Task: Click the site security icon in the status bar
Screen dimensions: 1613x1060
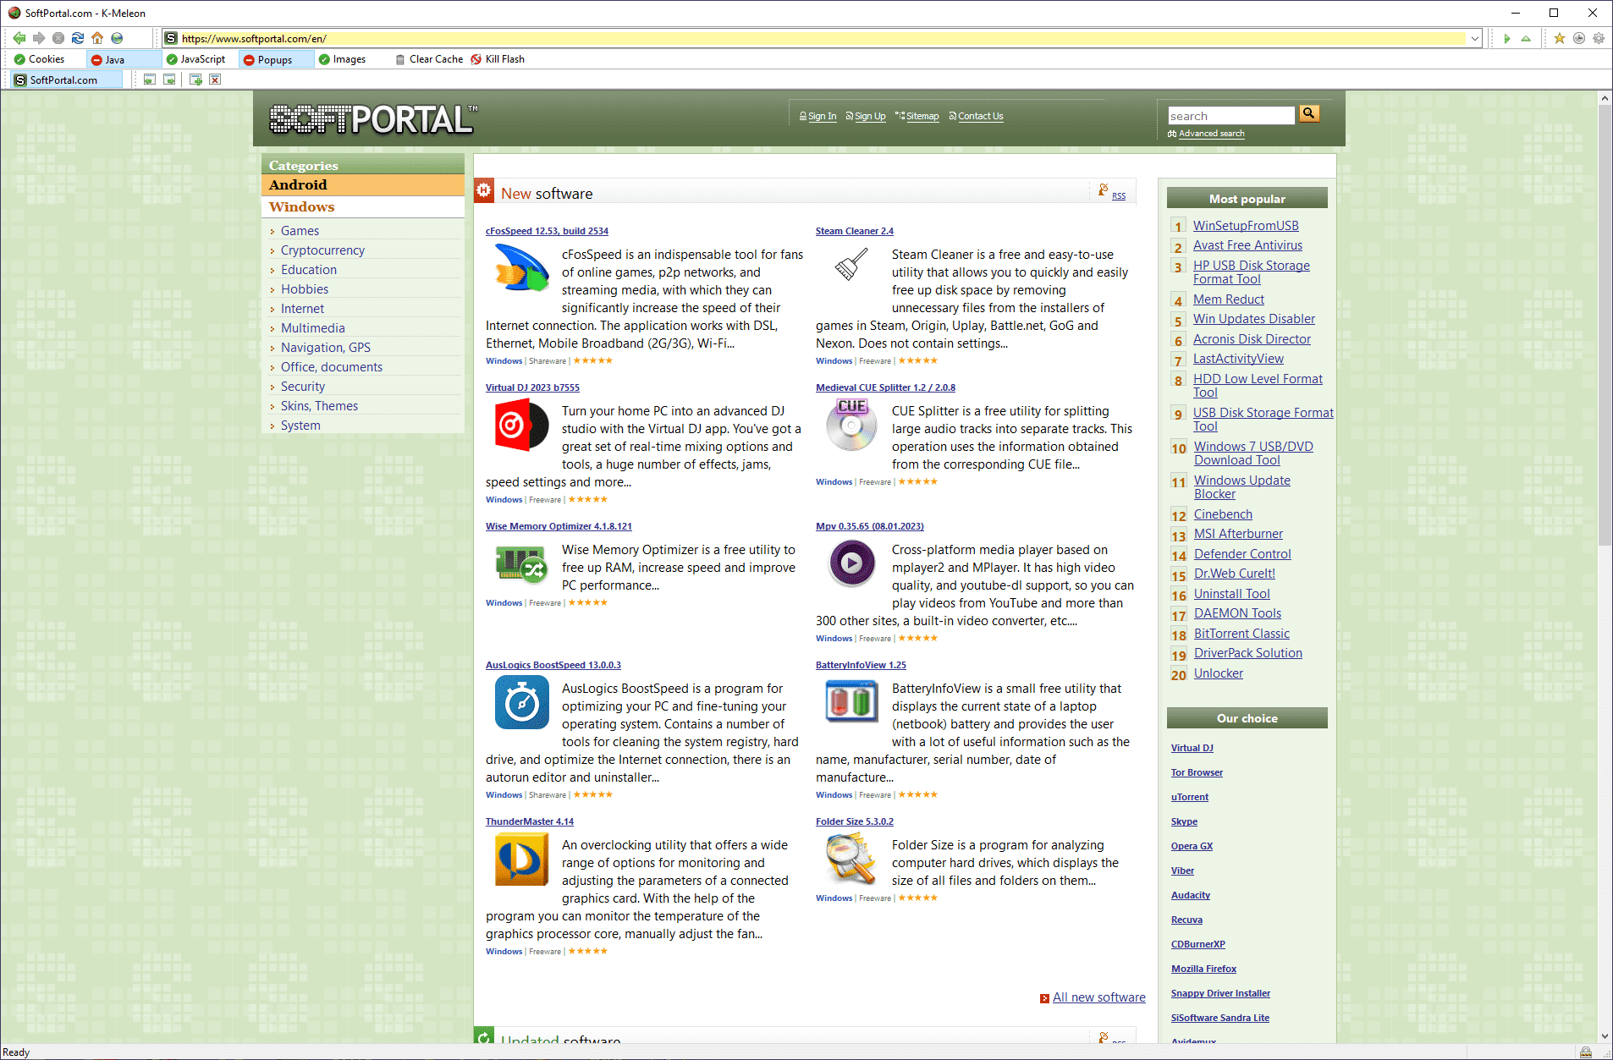Action: pyautogui.click(x=1585, y=1052)
